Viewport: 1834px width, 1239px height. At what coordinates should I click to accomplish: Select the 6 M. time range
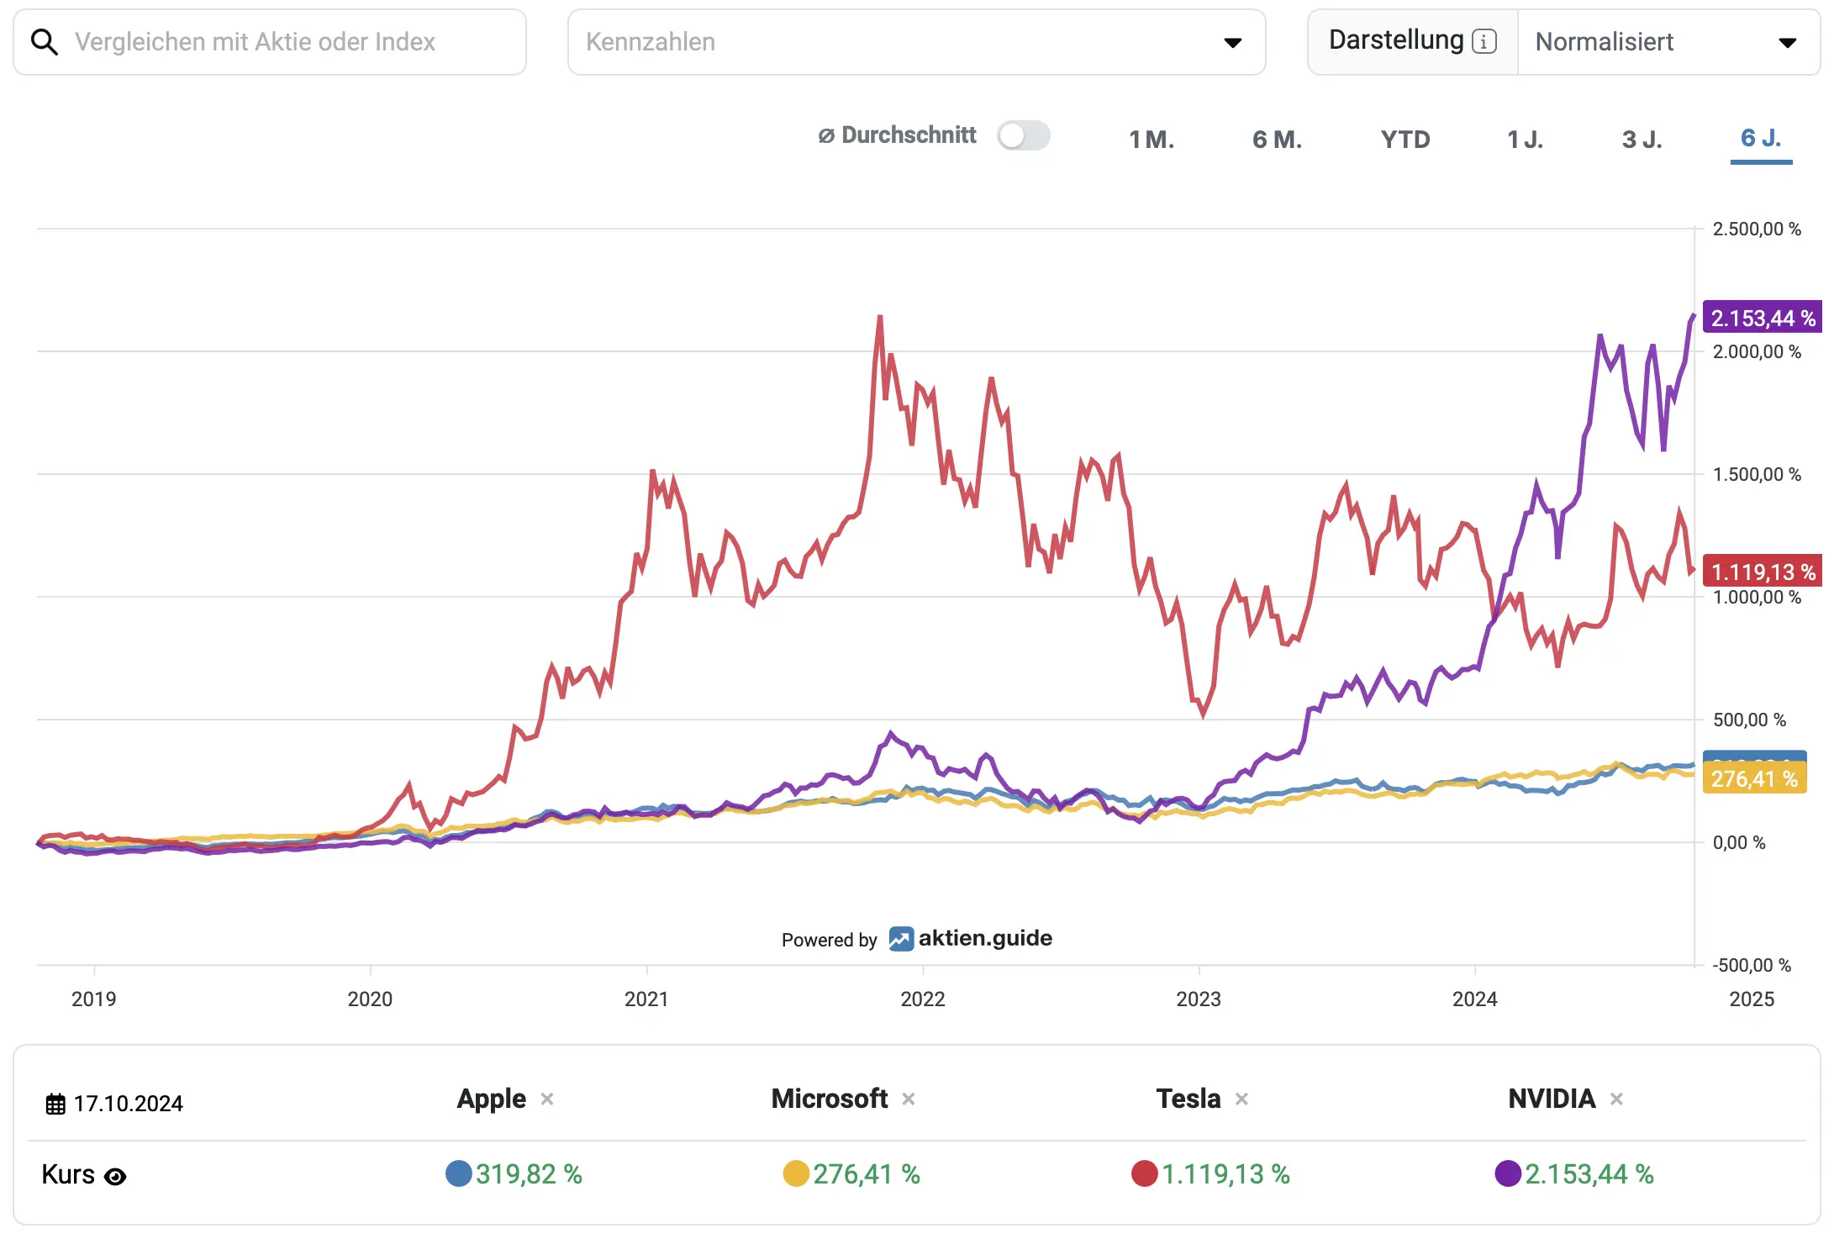[x=1277, y=139]
